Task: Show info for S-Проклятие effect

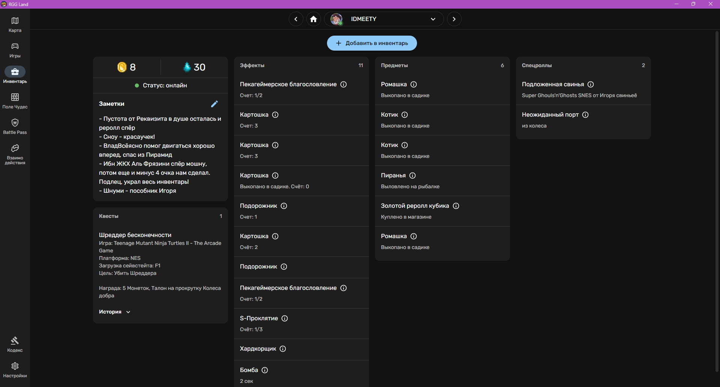Action: 285,318
